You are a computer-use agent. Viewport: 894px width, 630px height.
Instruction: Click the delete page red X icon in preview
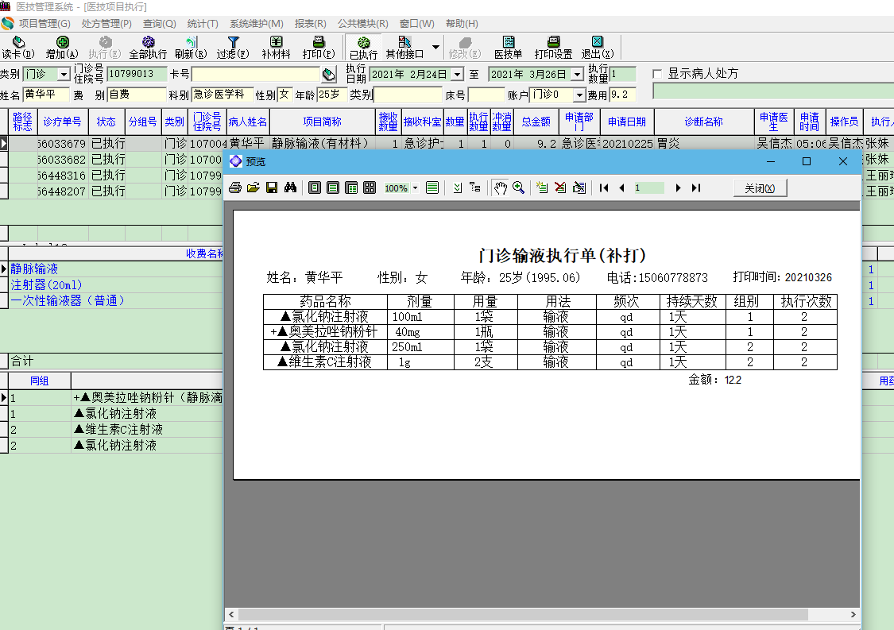(560, 187)
